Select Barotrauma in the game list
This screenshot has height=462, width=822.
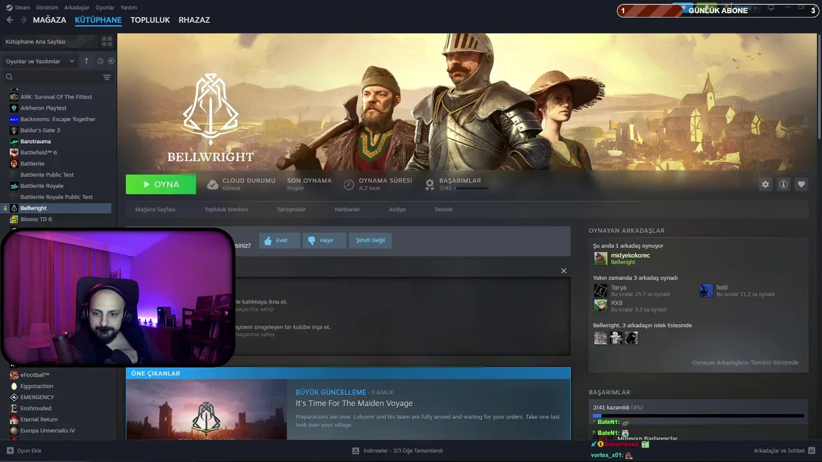[x=35, y=141]
